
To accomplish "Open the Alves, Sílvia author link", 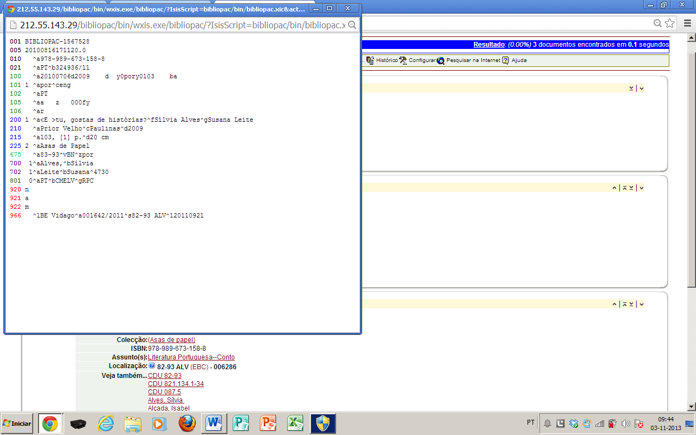I will pyautogui.click(x=165, y=400).
